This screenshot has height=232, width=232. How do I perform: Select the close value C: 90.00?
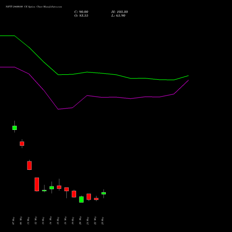click(x=81, y=12)
